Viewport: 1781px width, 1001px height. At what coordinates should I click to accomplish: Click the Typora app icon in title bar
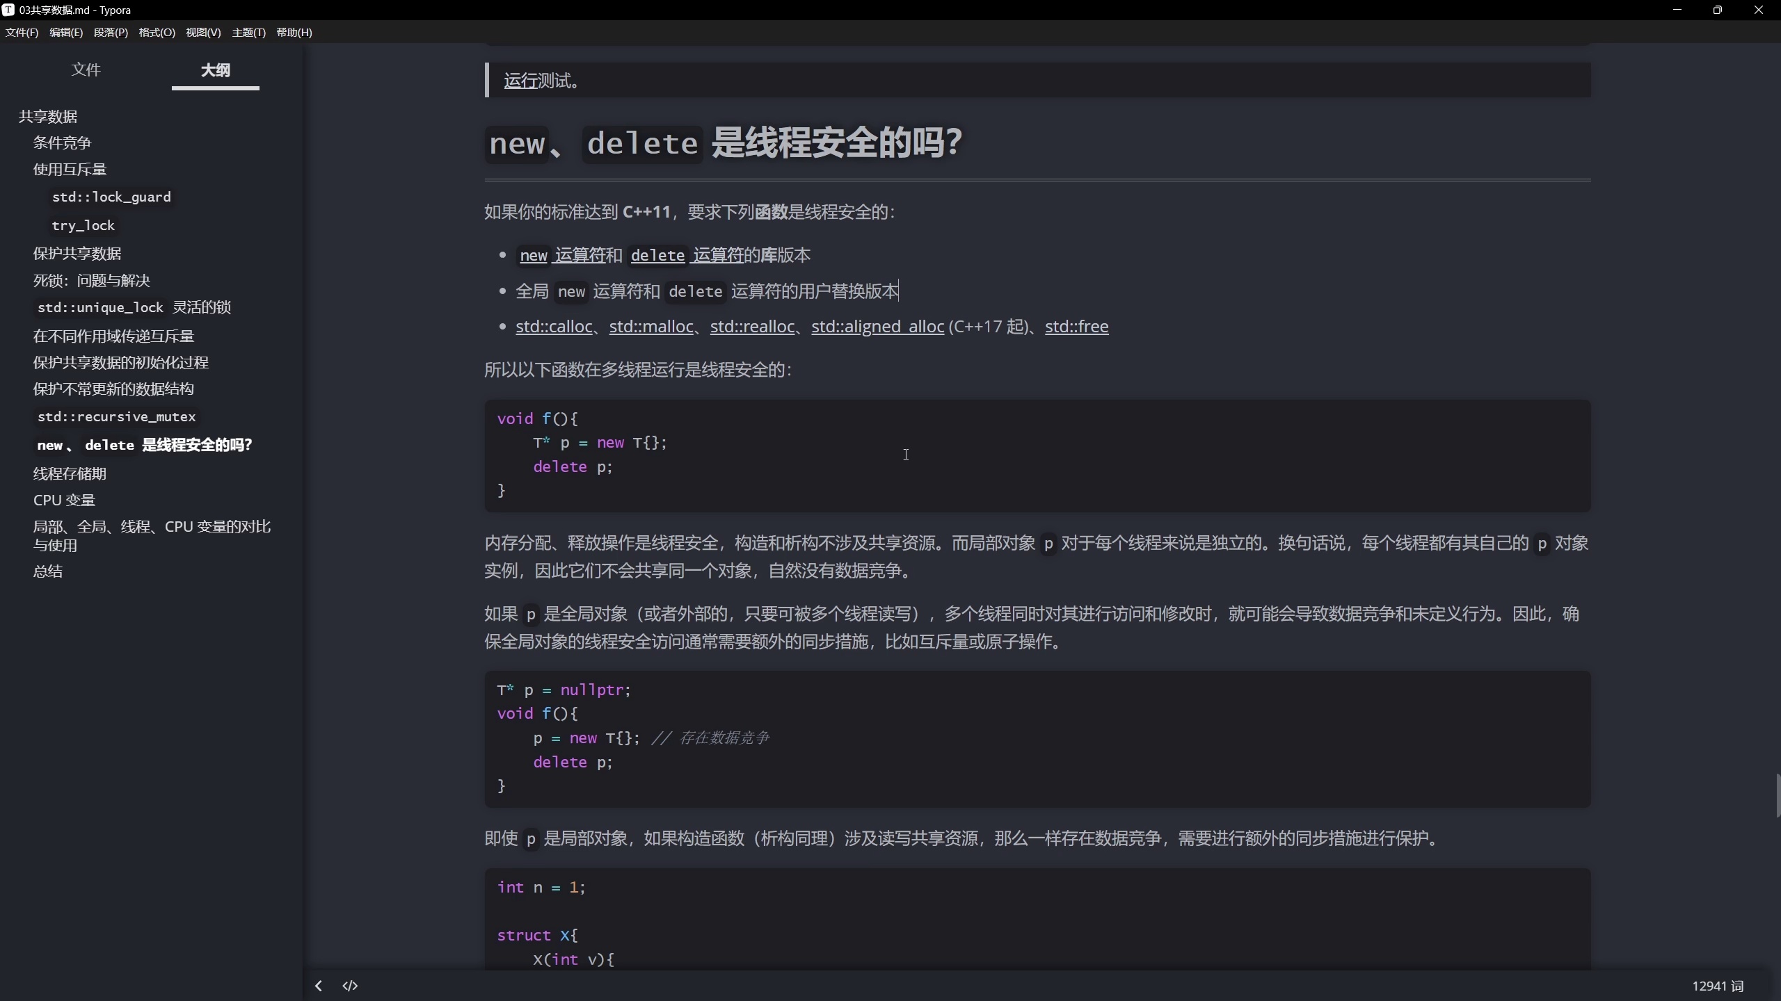coord(8,10)
